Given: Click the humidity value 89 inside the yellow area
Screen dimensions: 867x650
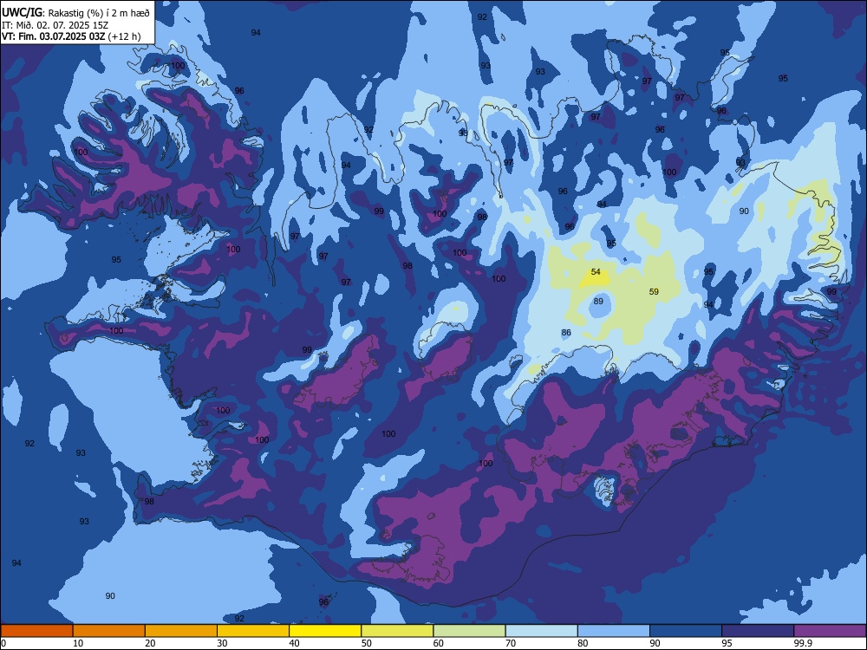Looking at the screenshot, I should (x=598, y=302).
